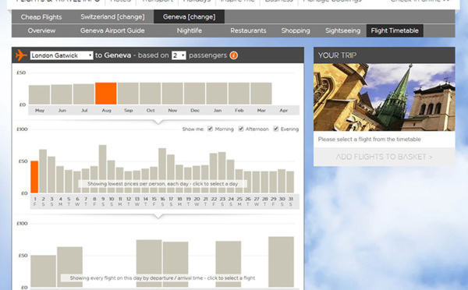Select the day 22 price bar
This screenshot has height=290, width=468.
214,173
